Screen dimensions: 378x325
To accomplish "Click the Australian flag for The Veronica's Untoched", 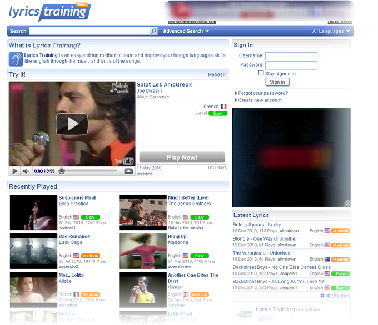I will (x=327, y=259).
